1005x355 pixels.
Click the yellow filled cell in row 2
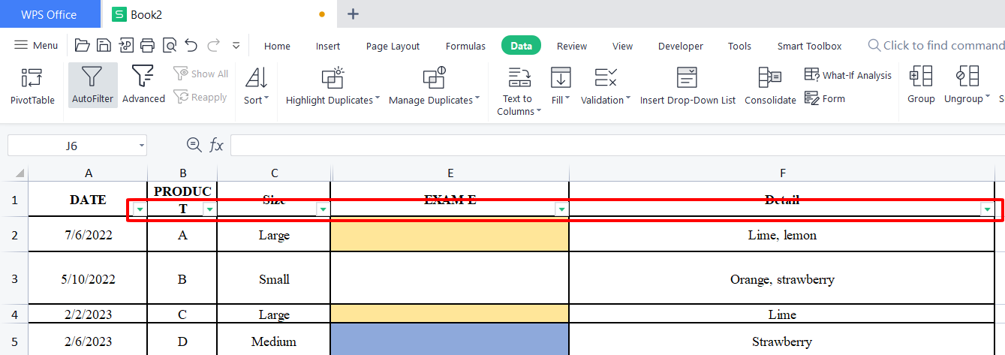coord(450,235)
